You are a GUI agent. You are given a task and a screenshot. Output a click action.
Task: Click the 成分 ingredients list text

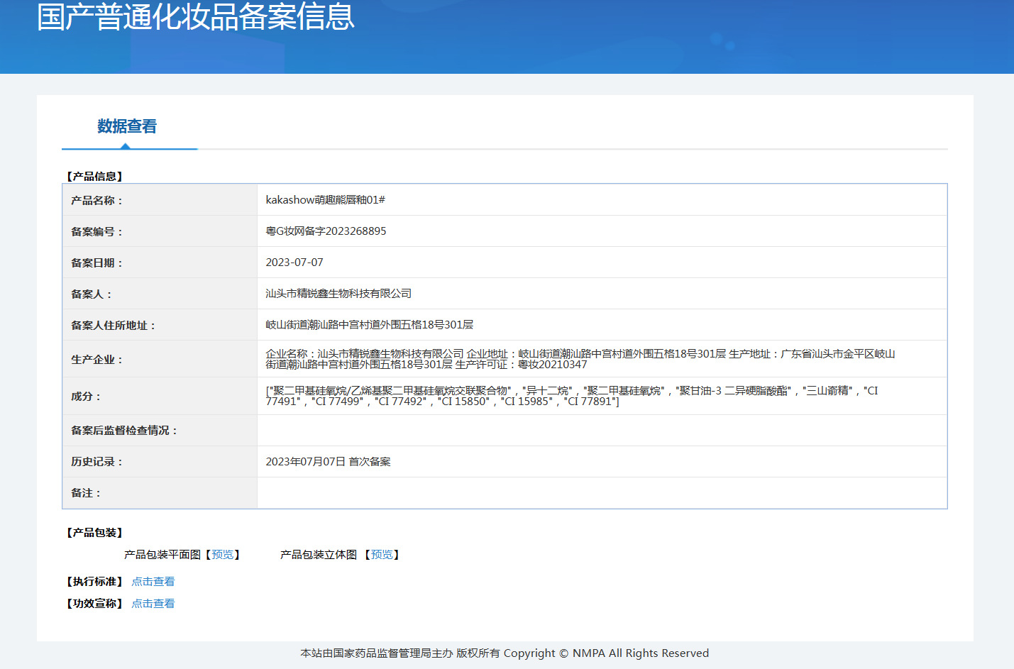(571, 396)
